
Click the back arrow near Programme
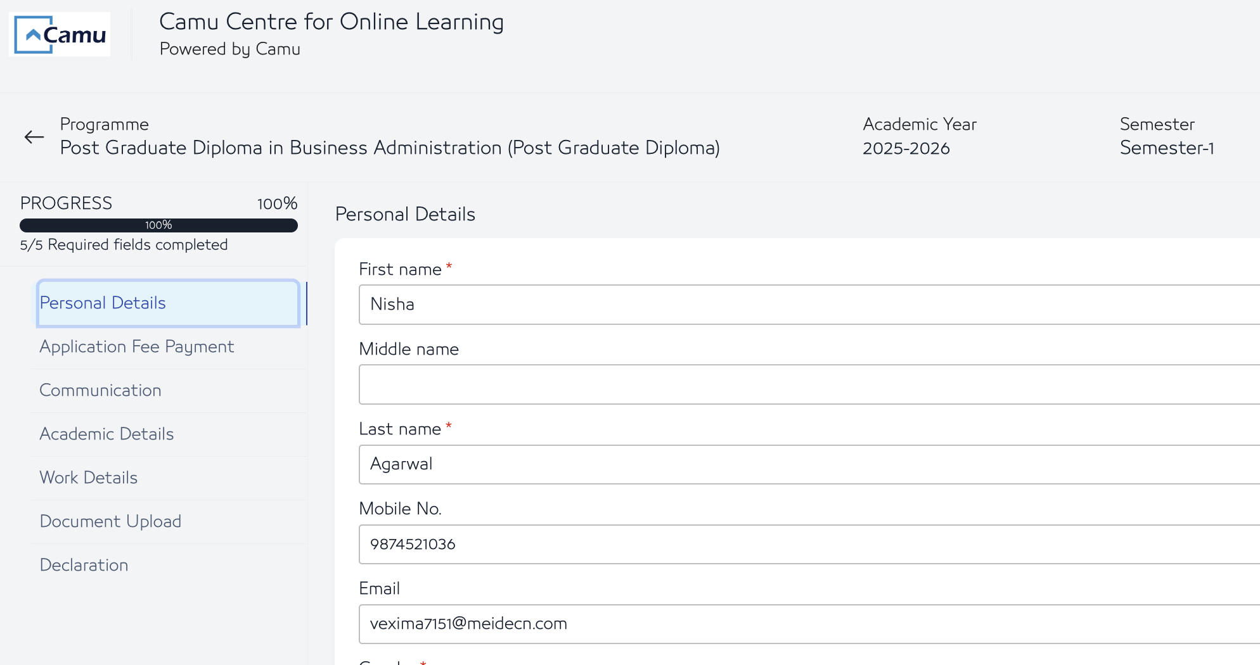pos(34,137)
